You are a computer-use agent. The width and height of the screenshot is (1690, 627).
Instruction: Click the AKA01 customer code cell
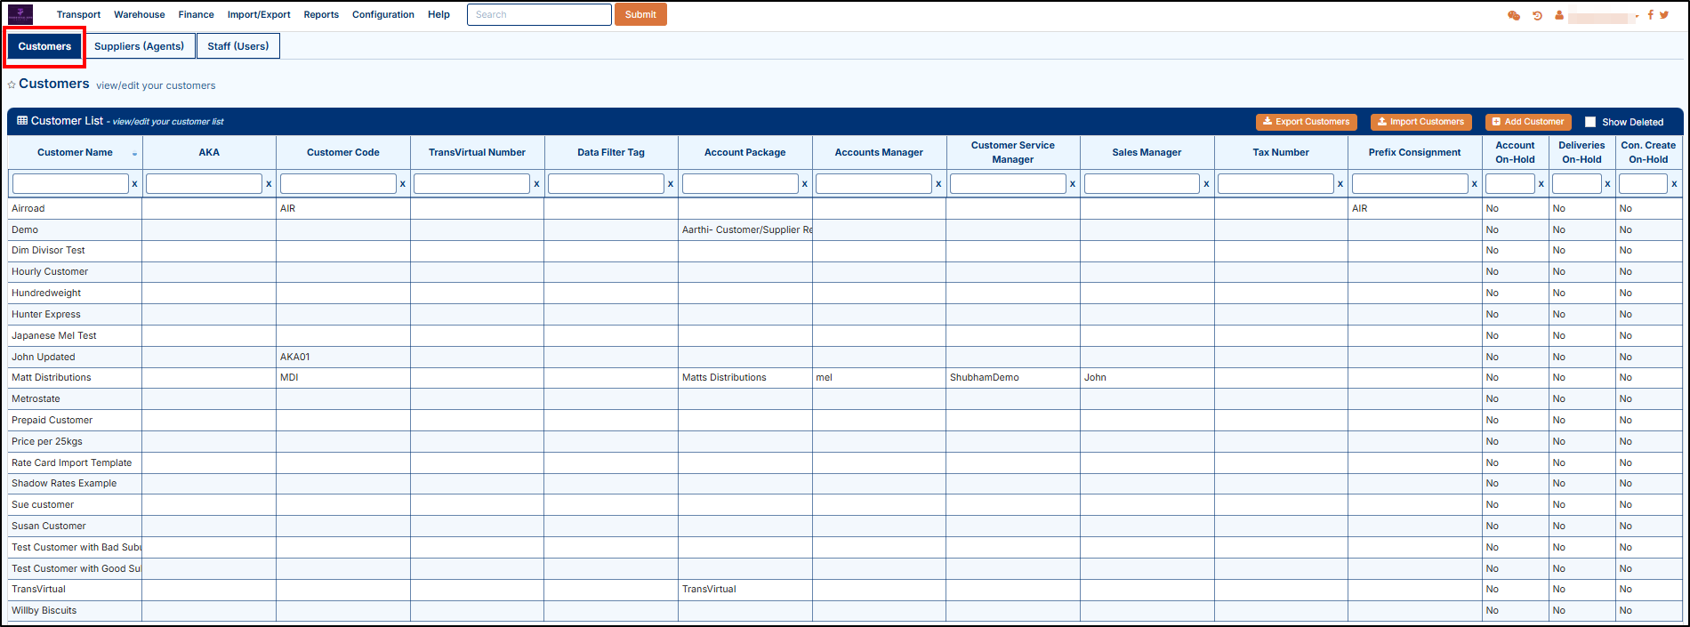[343, 357]
